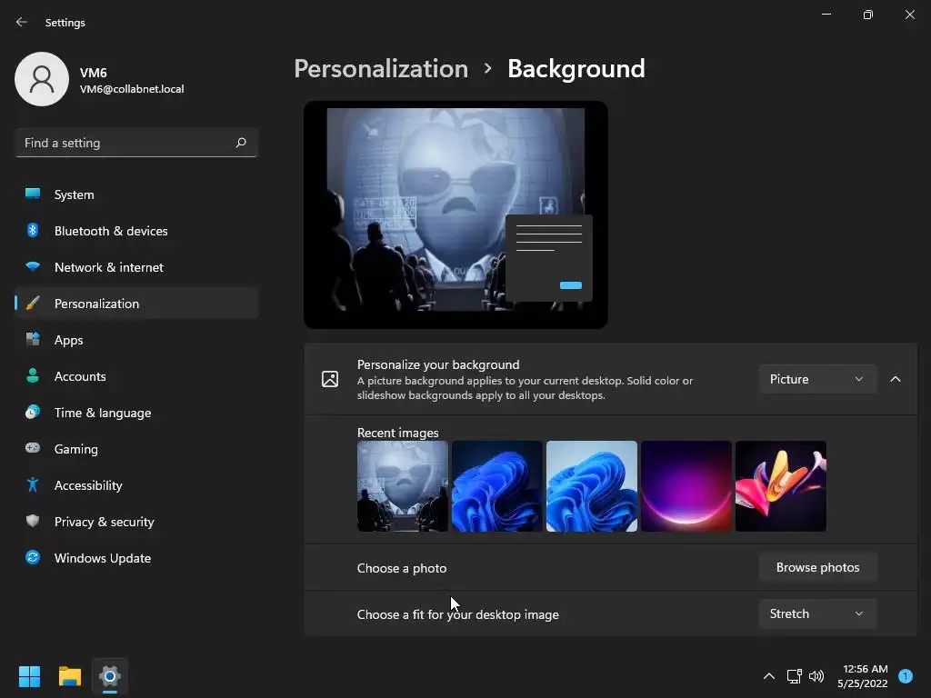
Task: Select the apple face recent image
Action: point(403,486)
